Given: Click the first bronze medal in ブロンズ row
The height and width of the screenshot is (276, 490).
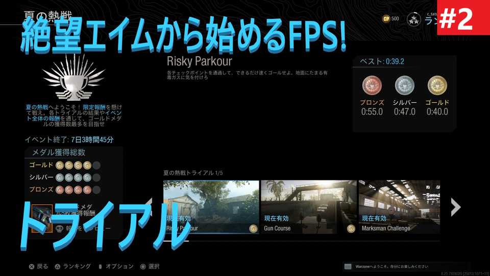Looking at the screenshot, I should [60, 190].
